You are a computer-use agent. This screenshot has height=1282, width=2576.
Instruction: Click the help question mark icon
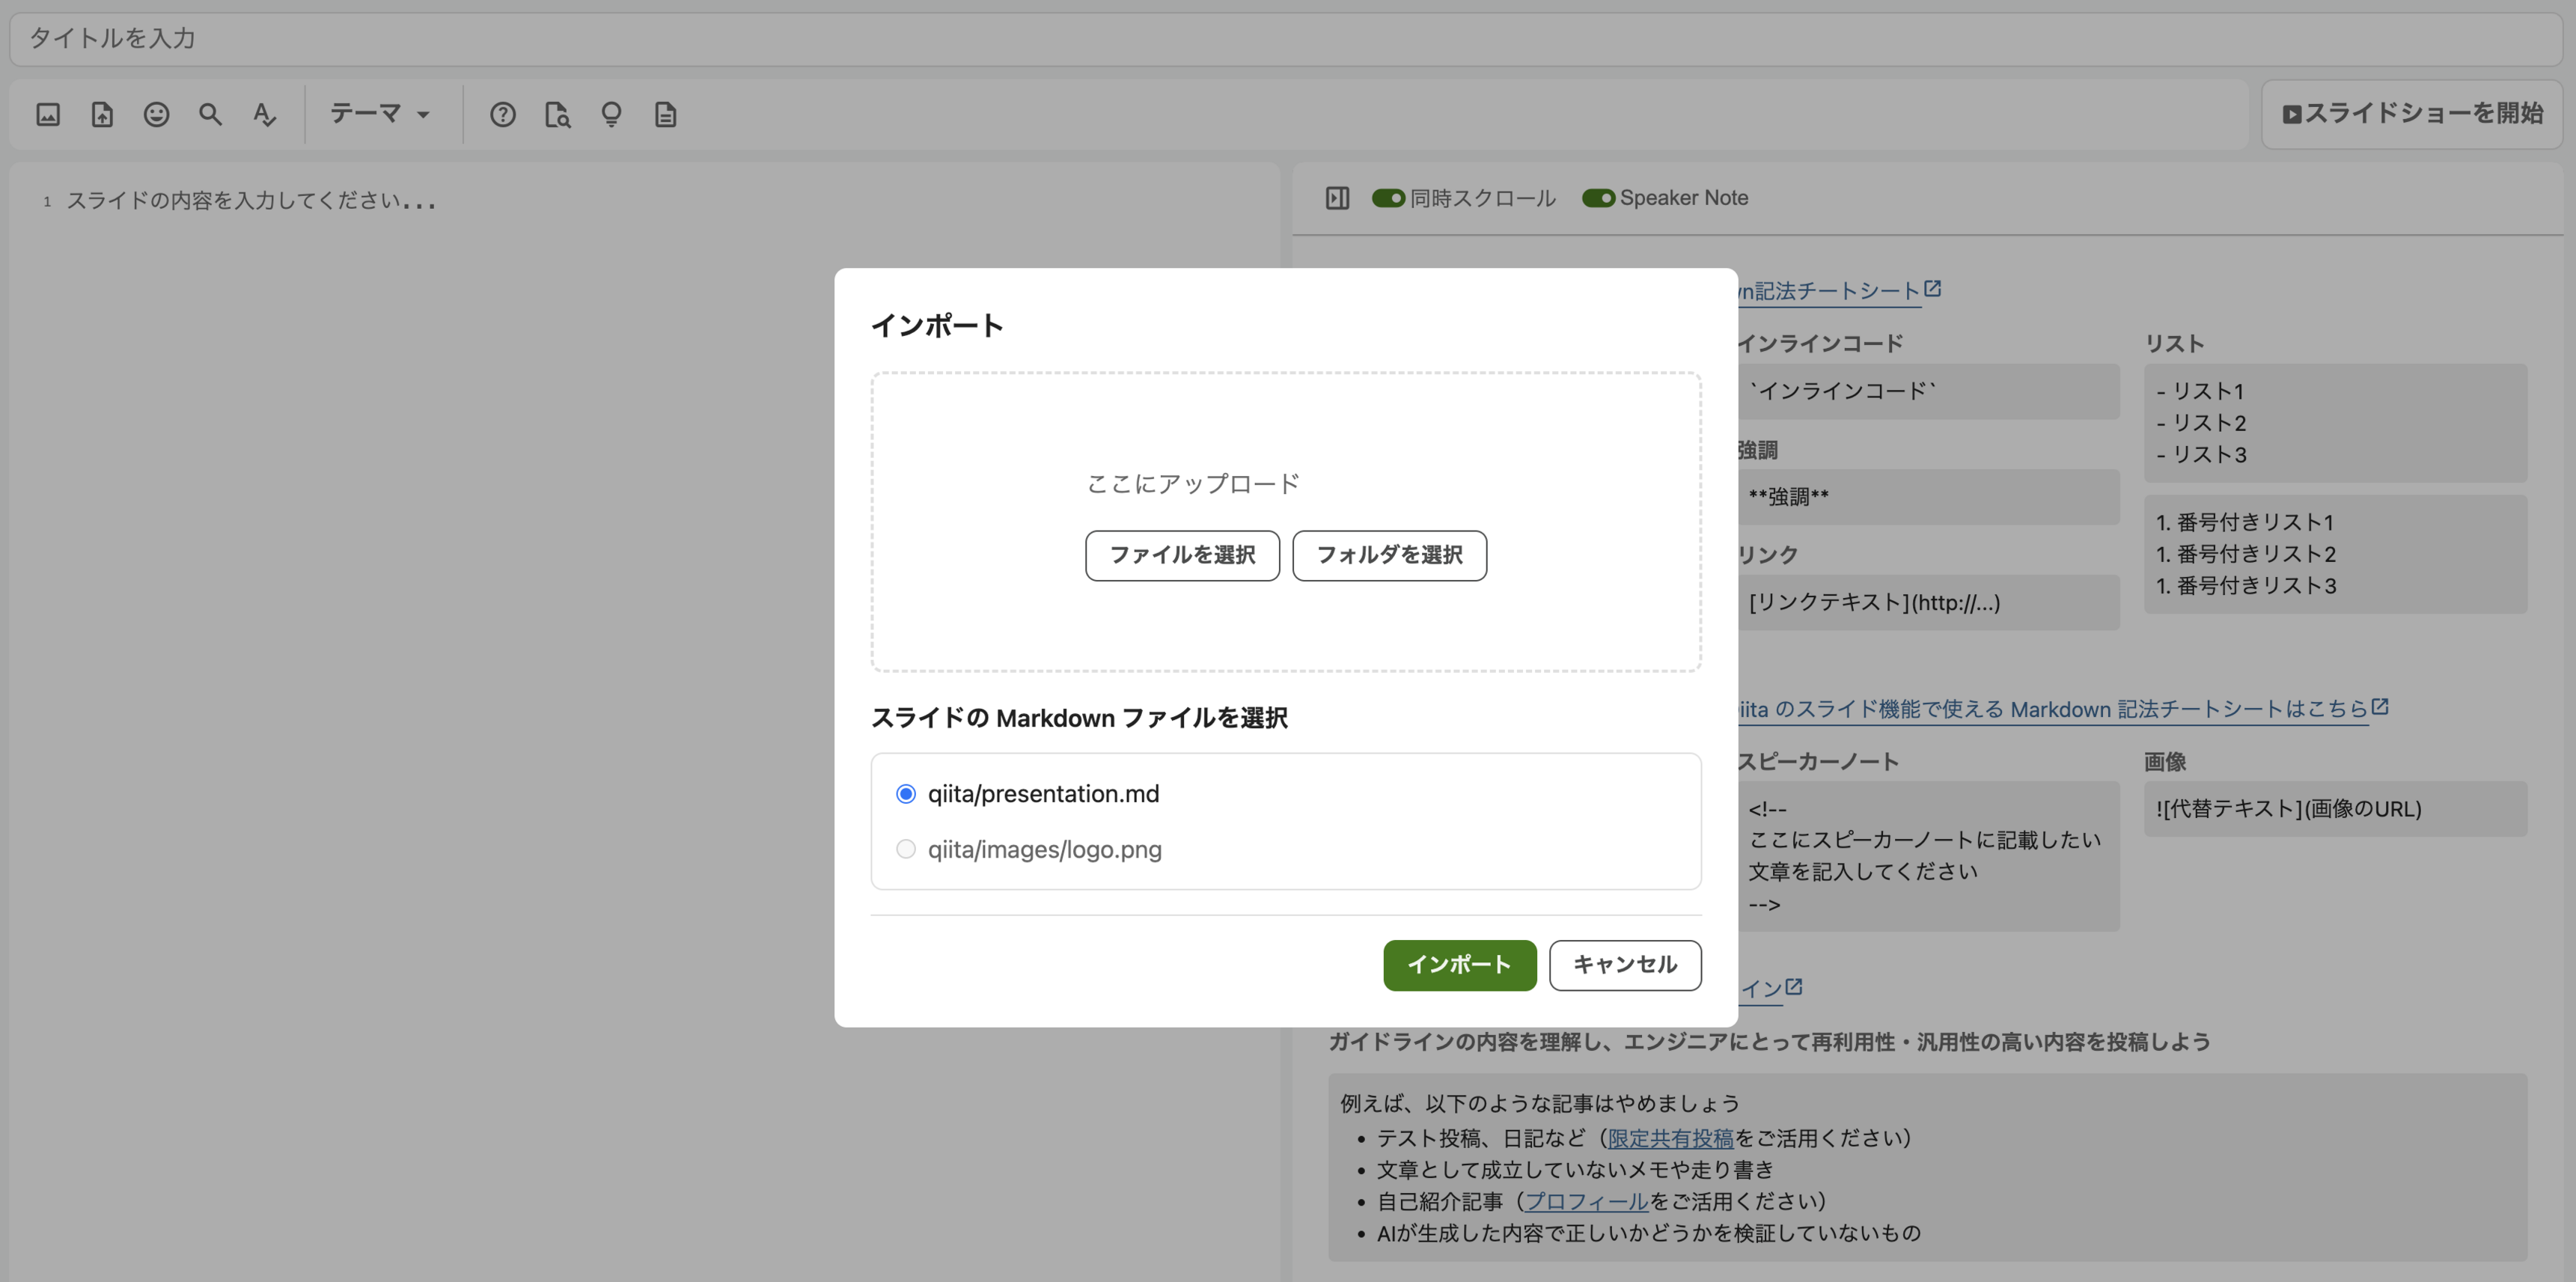(503, 114)
